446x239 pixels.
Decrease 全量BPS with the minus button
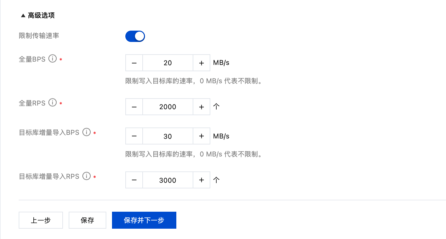point(134,63)
